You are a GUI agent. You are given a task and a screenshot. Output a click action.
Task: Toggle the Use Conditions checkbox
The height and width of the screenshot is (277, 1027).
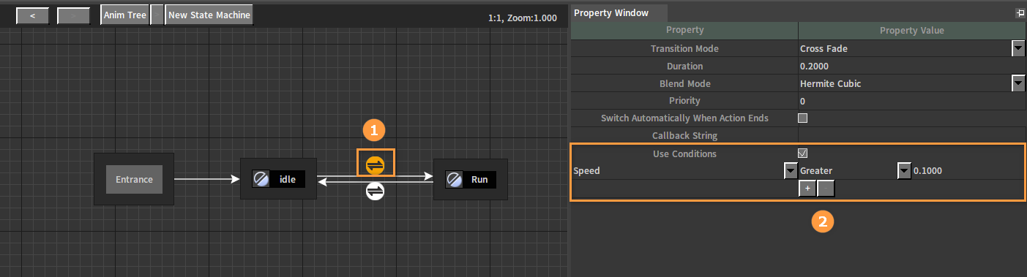(802, 153)
